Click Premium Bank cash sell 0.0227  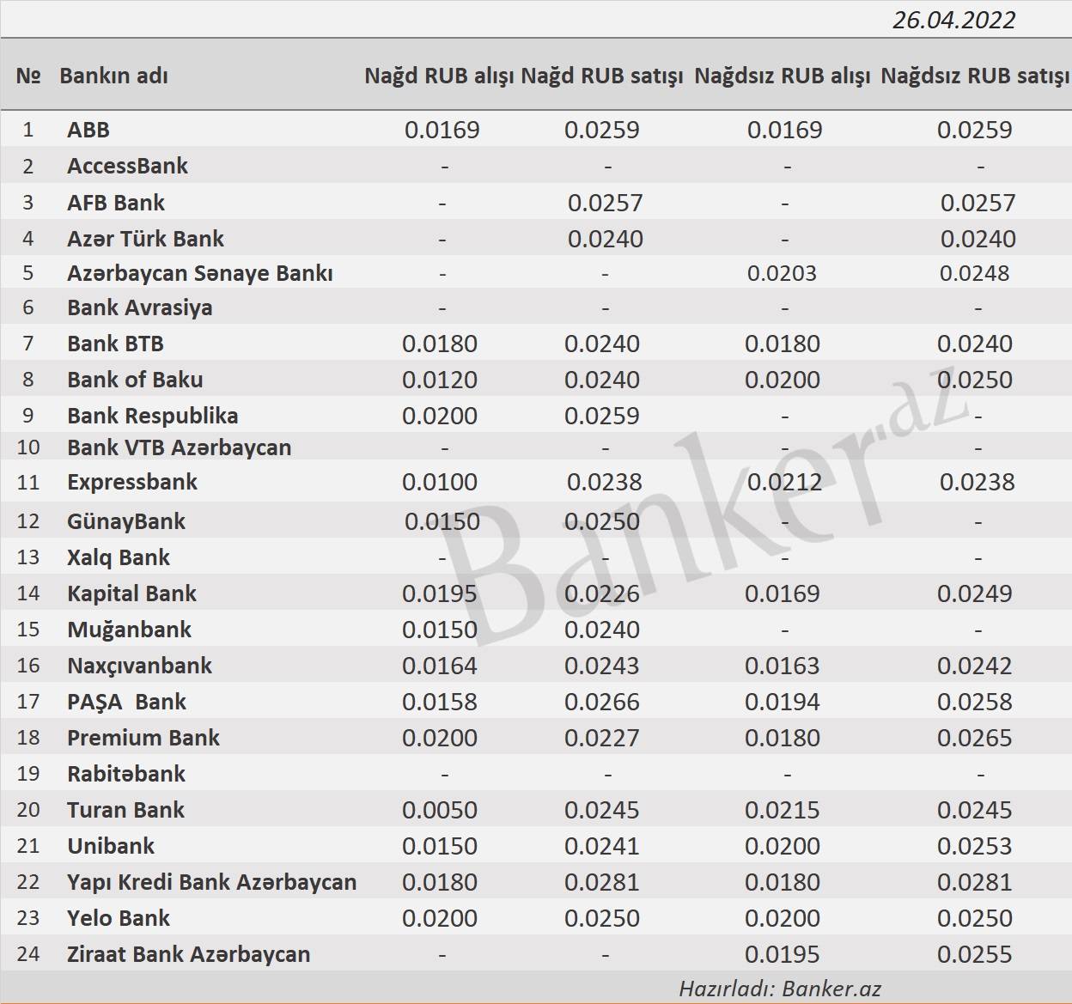602,738
